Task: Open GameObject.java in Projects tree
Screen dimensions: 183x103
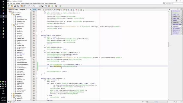Action: 21,54
